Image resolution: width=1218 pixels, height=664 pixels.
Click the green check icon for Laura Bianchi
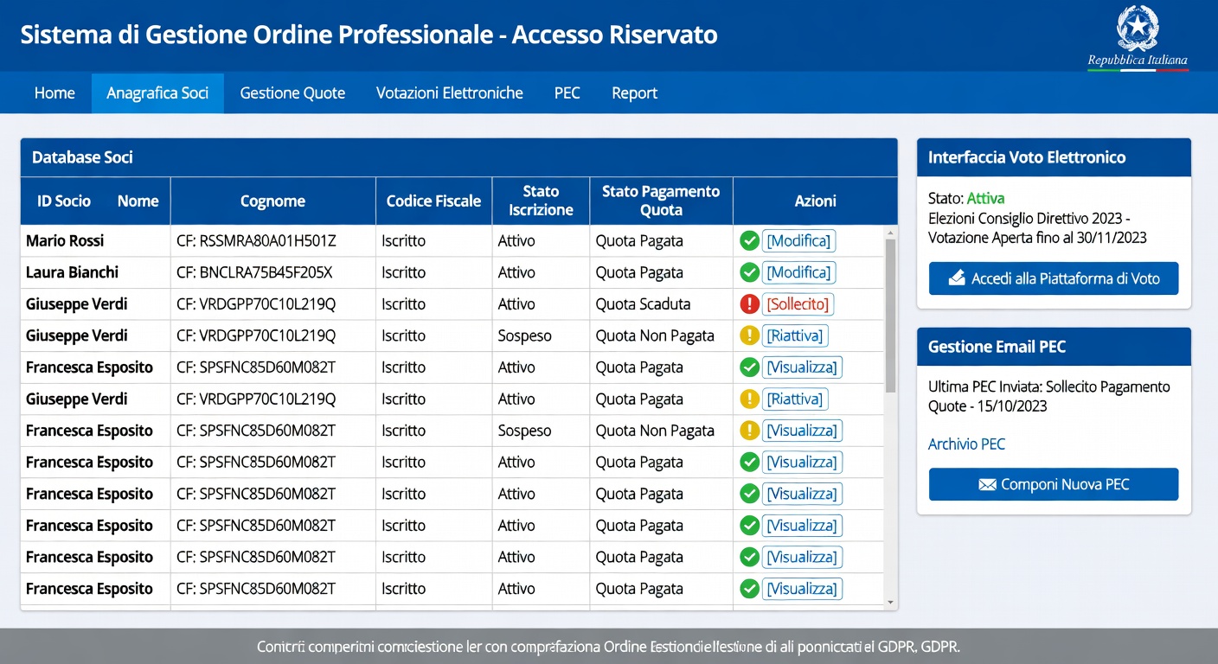tap(749, 272)
